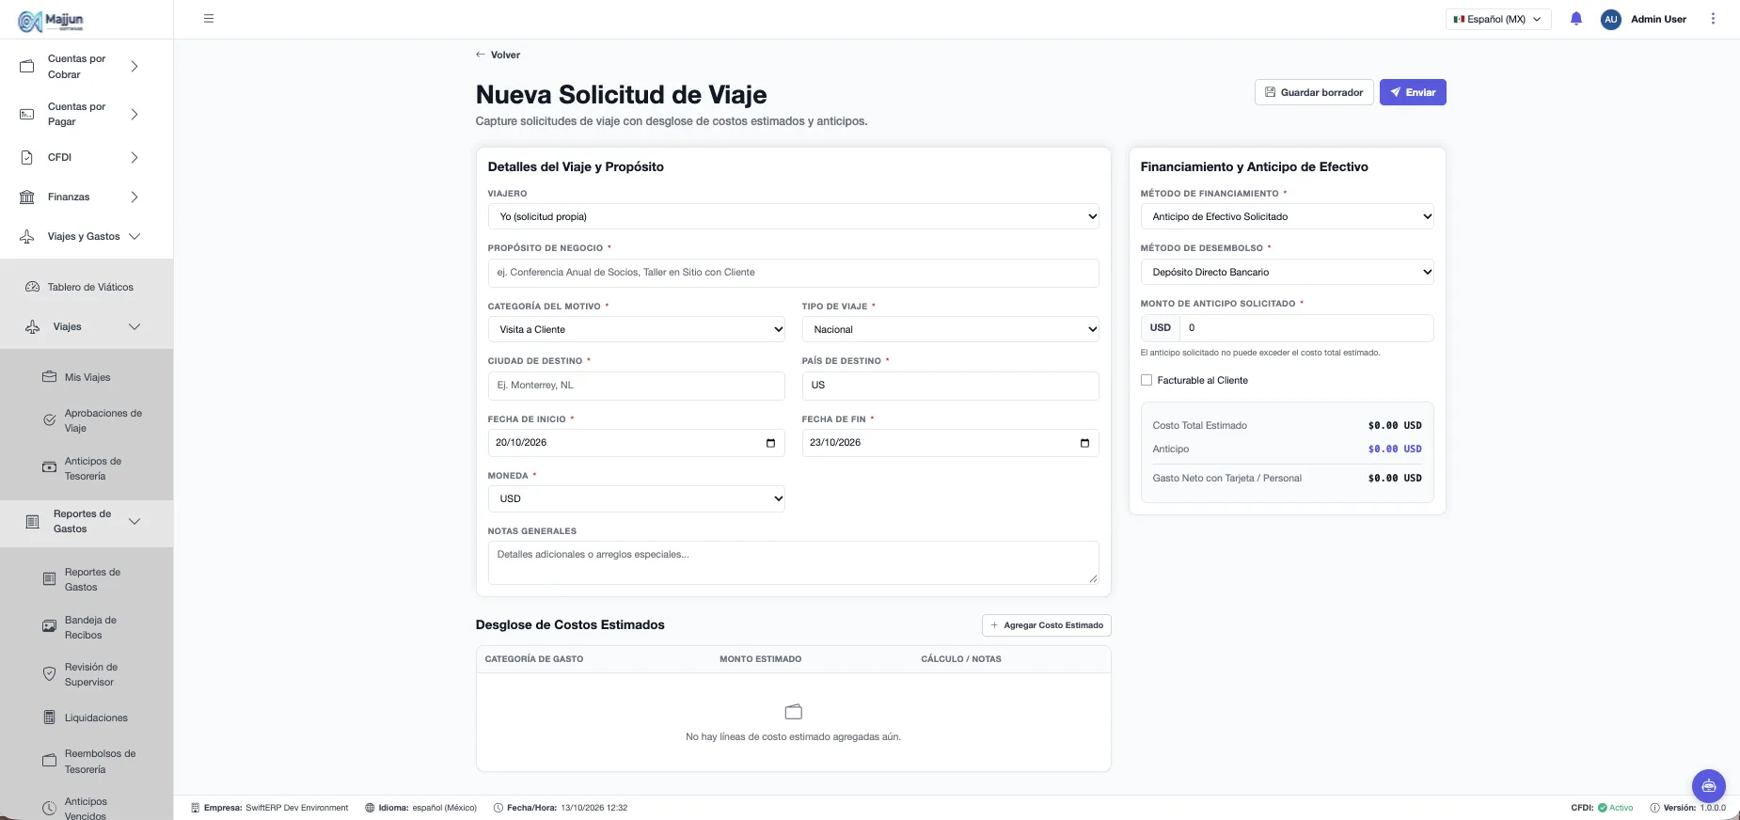Click the Mis Viajes sidebar icon
1740x820 pixels.
[49, 377]
